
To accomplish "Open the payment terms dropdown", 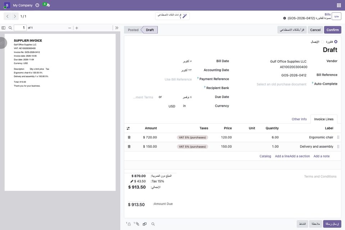I will pyautogui.click(x=143, y=97).
